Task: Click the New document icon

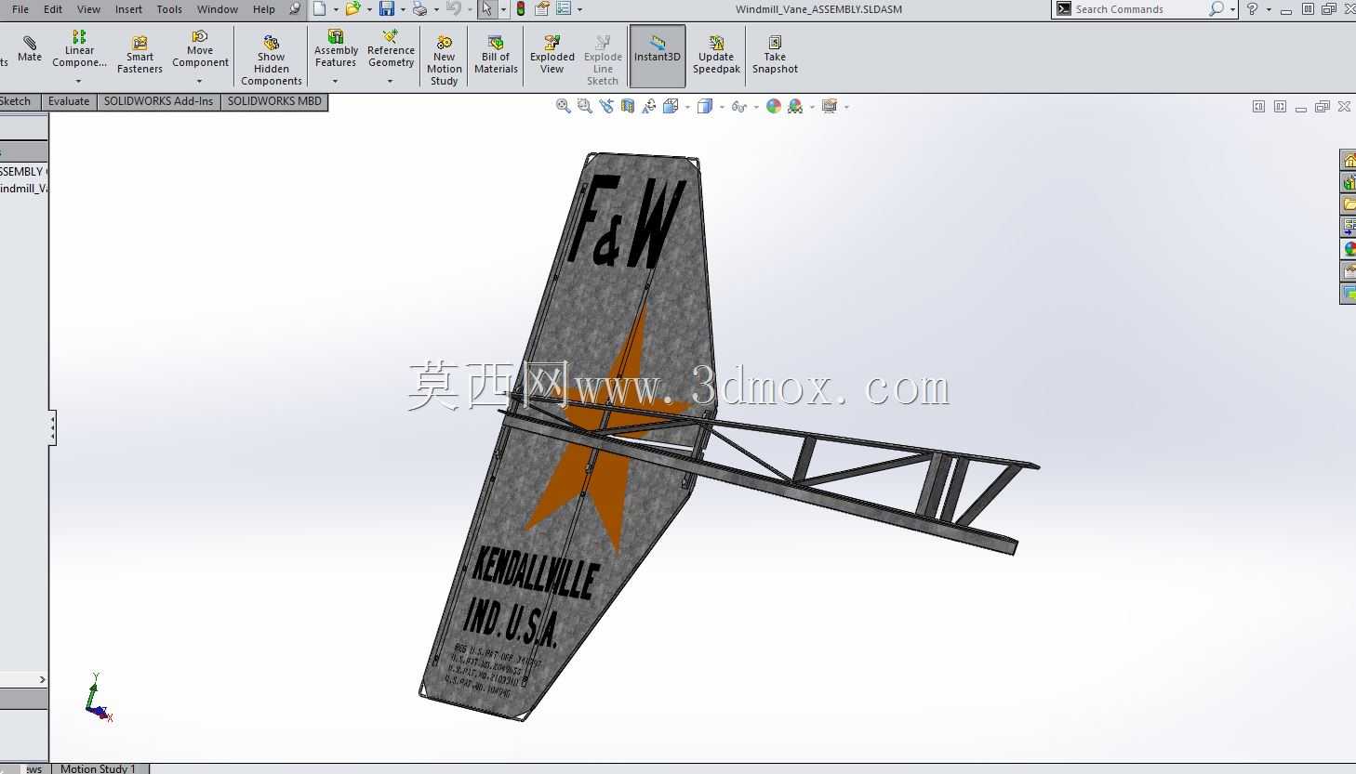Action: pos(319,9)
